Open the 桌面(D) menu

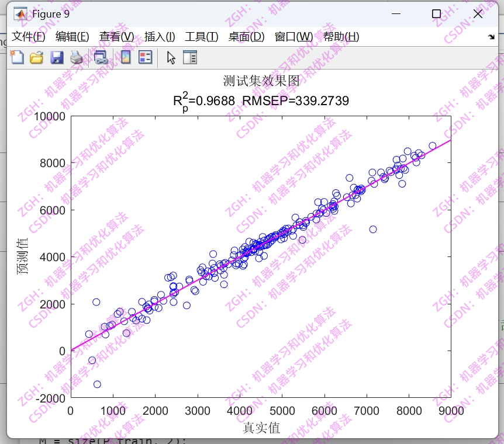click(246, 37)
